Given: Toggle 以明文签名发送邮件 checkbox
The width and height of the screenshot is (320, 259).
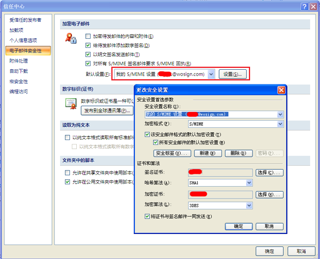Looking at the screenshot, I should (88, 55).
